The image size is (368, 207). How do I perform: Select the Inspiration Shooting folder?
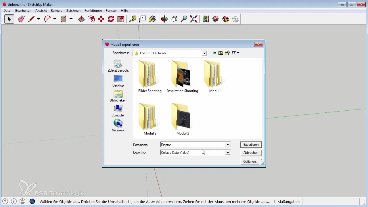coord(183,76)
